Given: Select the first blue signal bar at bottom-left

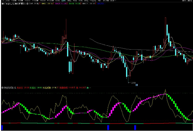Looking at the screenshot, I should (x=2, y=127).
